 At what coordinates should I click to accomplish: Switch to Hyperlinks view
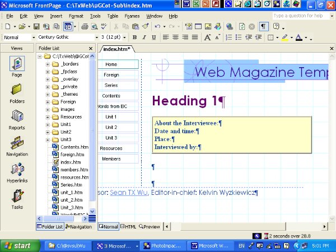click(x=17, y=171)
